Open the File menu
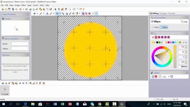The width and height of the screenshot is (190, 107). point(2,5)
